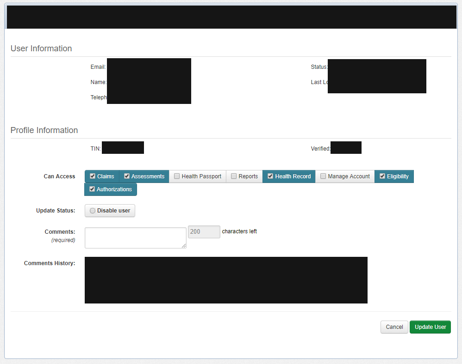Click the Cancel button

[x=394, y=327]
